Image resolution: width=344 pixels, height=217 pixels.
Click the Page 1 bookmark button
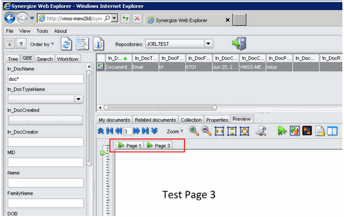[x=130, y=146]
